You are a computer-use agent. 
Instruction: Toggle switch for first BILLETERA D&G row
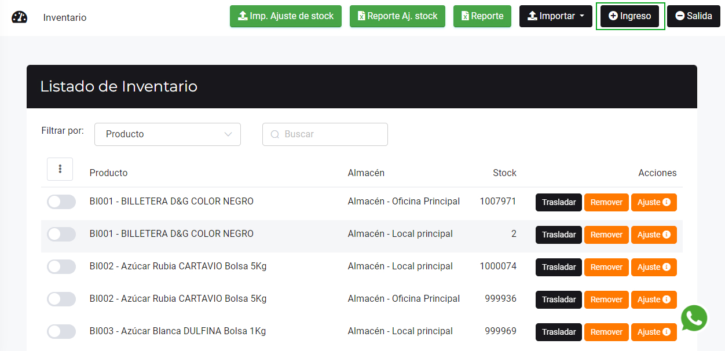(61, 202)
